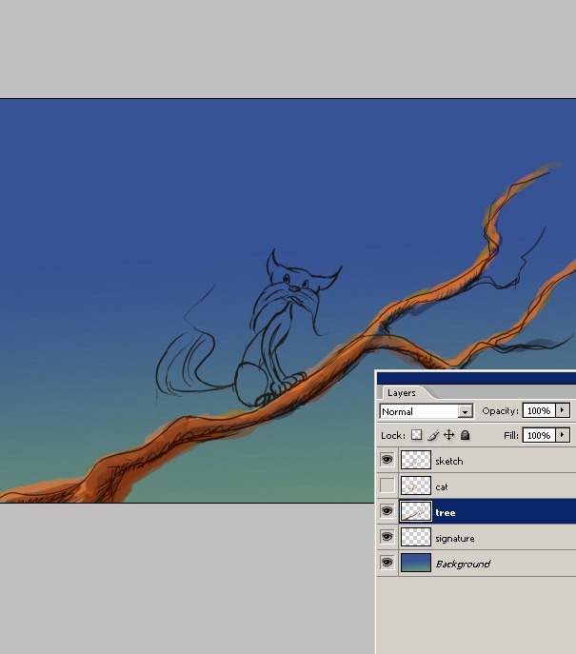Click the tree layer thumbnail
This screenshot has height=654, width=576.
[415, 511]
